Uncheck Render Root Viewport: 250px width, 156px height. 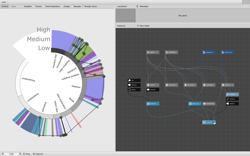pos(83,6)
